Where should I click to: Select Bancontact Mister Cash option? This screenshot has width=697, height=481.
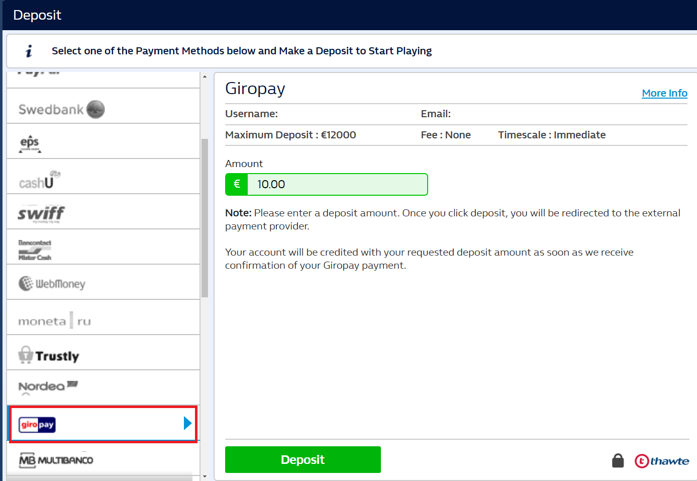pos(103,247)
